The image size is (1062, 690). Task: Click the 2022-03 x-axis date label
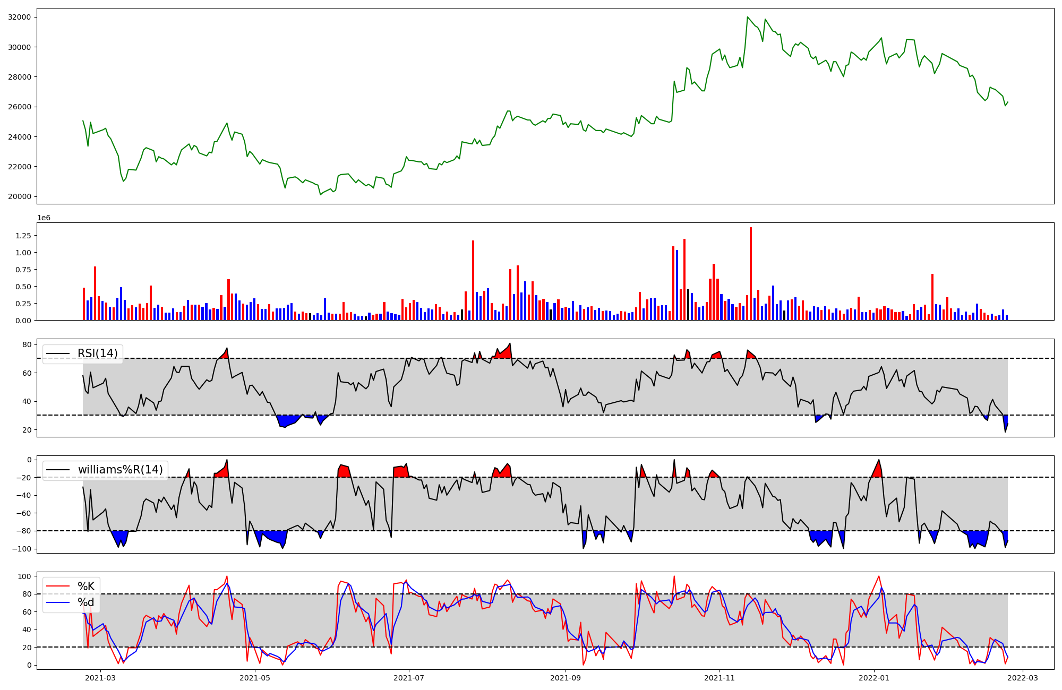(1022, 678)
